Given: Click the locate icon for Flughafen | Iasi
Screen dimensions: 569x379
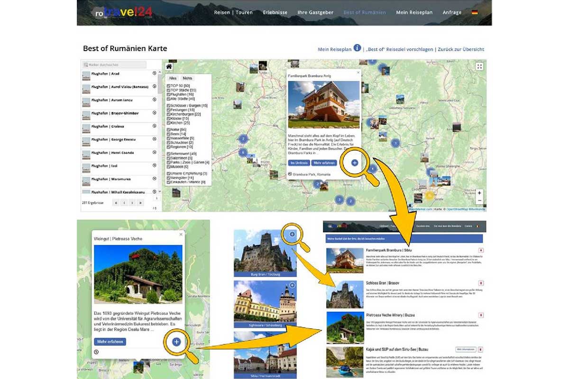Looking at the screenshot, I should click(155, 166).
